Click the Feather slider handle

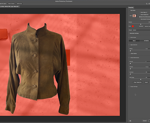coord(130,69)
